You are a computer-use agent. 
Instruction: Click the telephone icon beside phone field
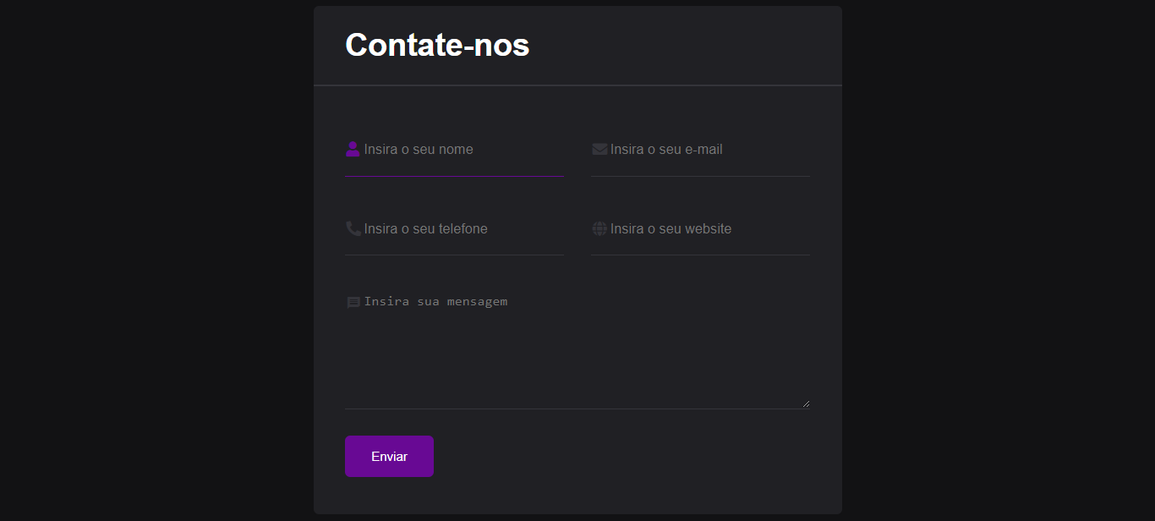tap(352, 228)
